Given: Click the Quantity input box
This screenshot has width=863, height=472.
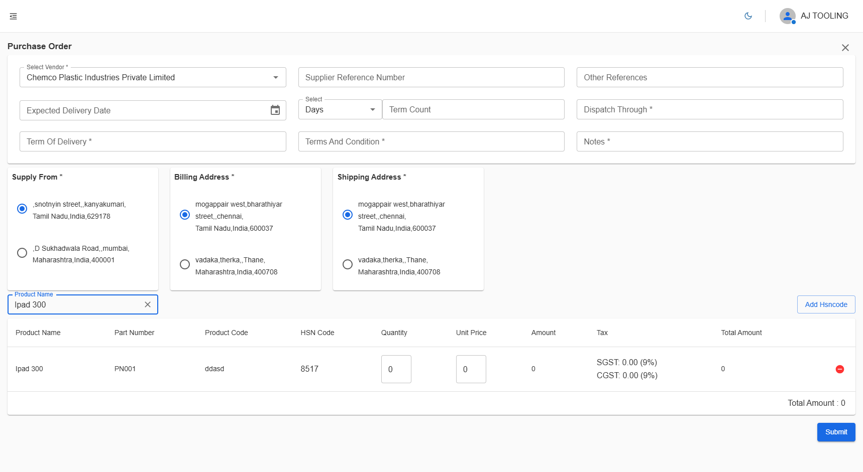Looking at the screenshot, I should coord(396,369).
